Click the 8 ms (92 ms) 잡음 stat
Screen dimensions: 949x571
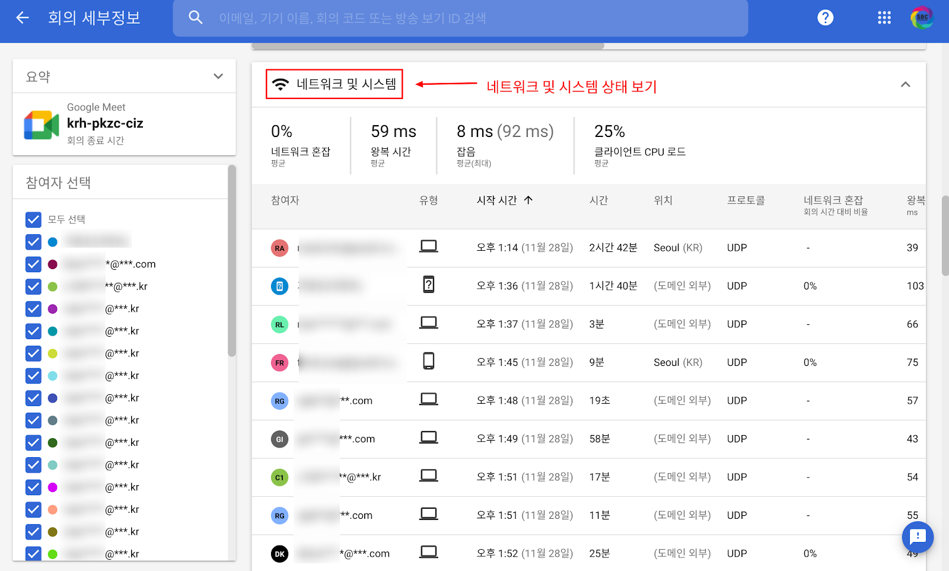pos(505,144)
